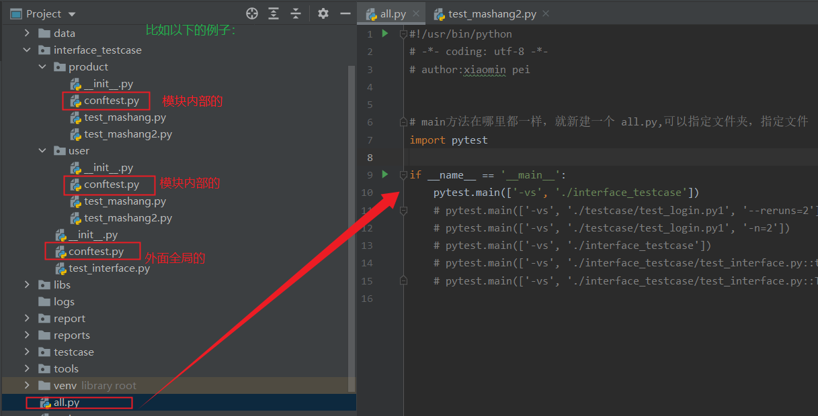The image size is (818, 416).
Task: Hide the Project tool window with minus icon
Action: (345, 13)
